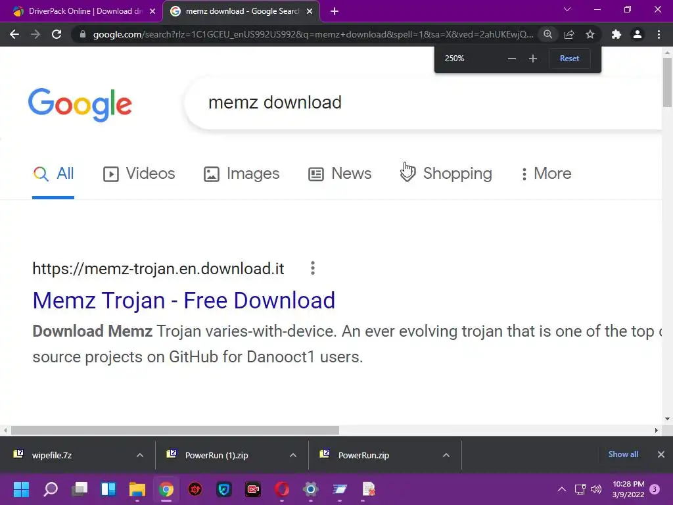
Task: Select the All results tab
Action: point(53,174)
